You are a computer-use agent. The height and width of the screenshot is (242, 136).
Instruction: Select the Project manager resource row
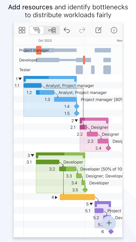(68, 50)
